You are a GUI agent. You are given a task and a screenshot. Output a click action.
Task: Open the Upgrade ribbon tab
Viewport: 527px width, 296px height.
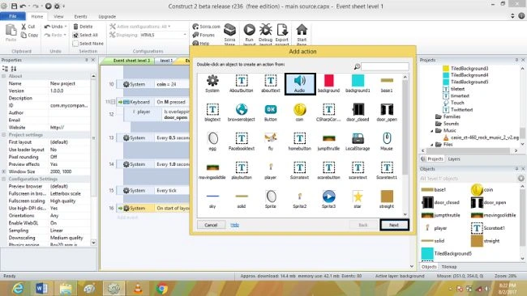[107, 16]
